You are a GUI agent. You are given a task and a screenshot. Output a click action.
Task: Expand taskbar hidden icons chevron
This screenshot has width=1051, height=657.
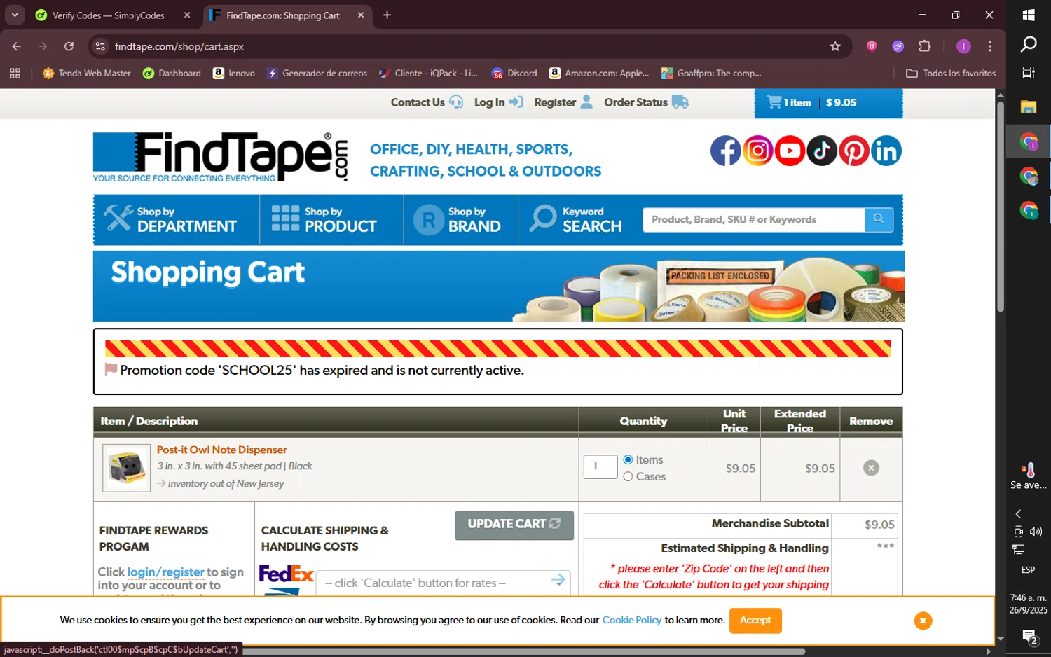click(1019, 514)
